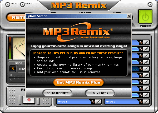Screen dimensions: 158x113
Task: Open the MENU round icon button
Action: (8, 5)
